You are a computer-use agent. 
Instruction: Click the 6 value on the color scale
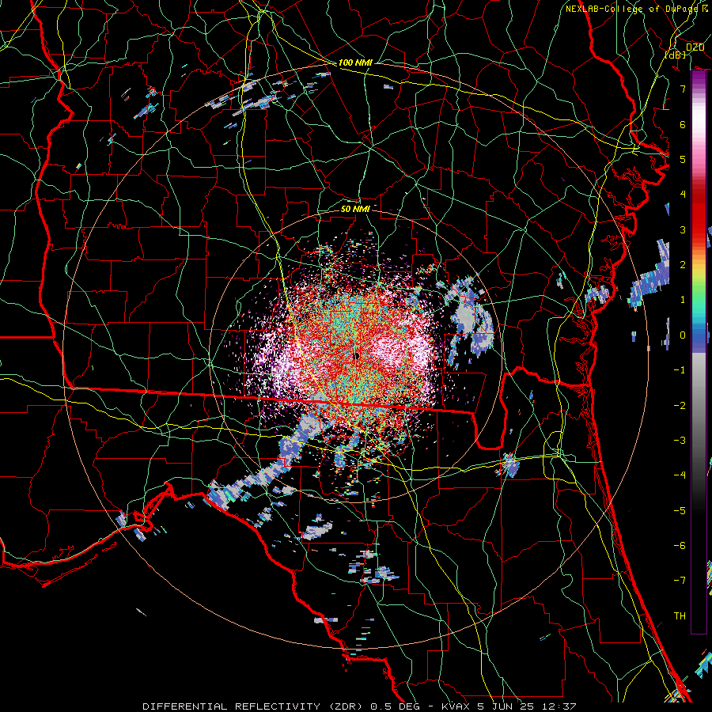[x=683, y=124]
